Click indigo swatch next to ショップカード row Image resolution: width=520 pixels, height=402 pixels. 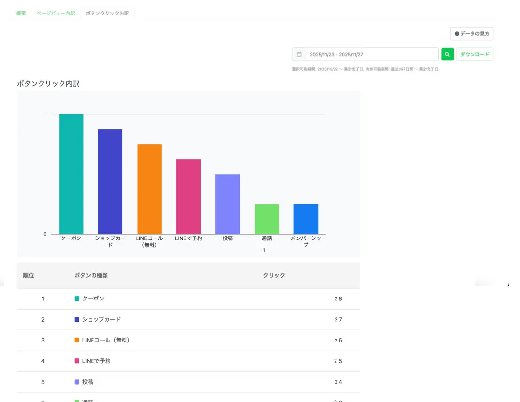point(76,319)
